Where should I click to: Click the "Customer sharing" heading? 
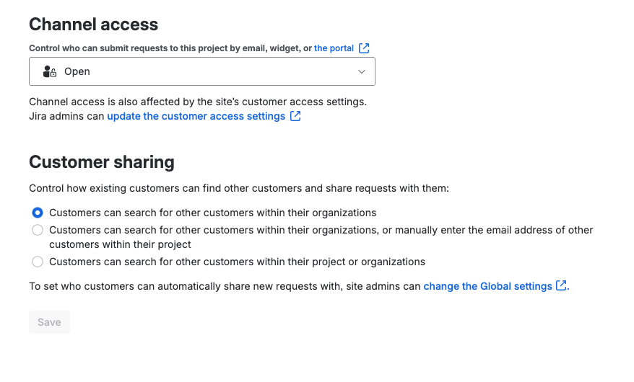click(101, 161)
